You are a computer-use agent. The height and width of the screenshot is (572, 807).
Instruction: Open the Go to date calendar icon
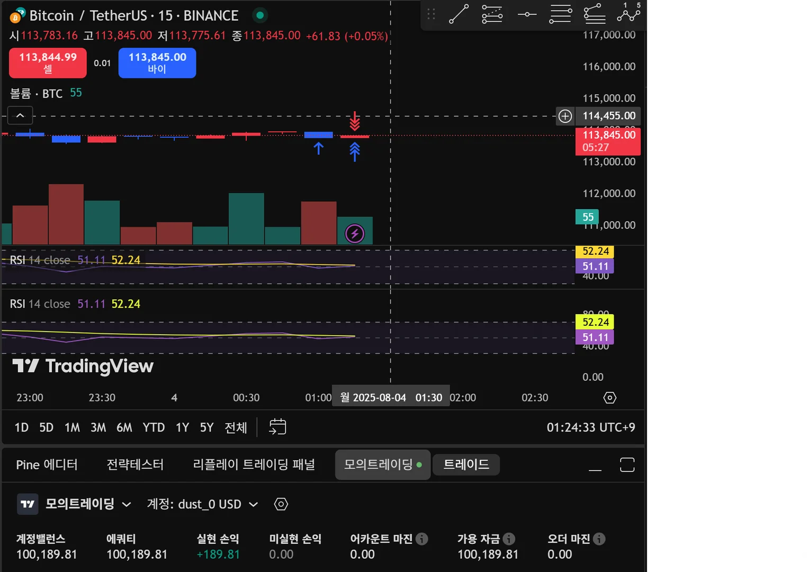(x=277, y=427)
